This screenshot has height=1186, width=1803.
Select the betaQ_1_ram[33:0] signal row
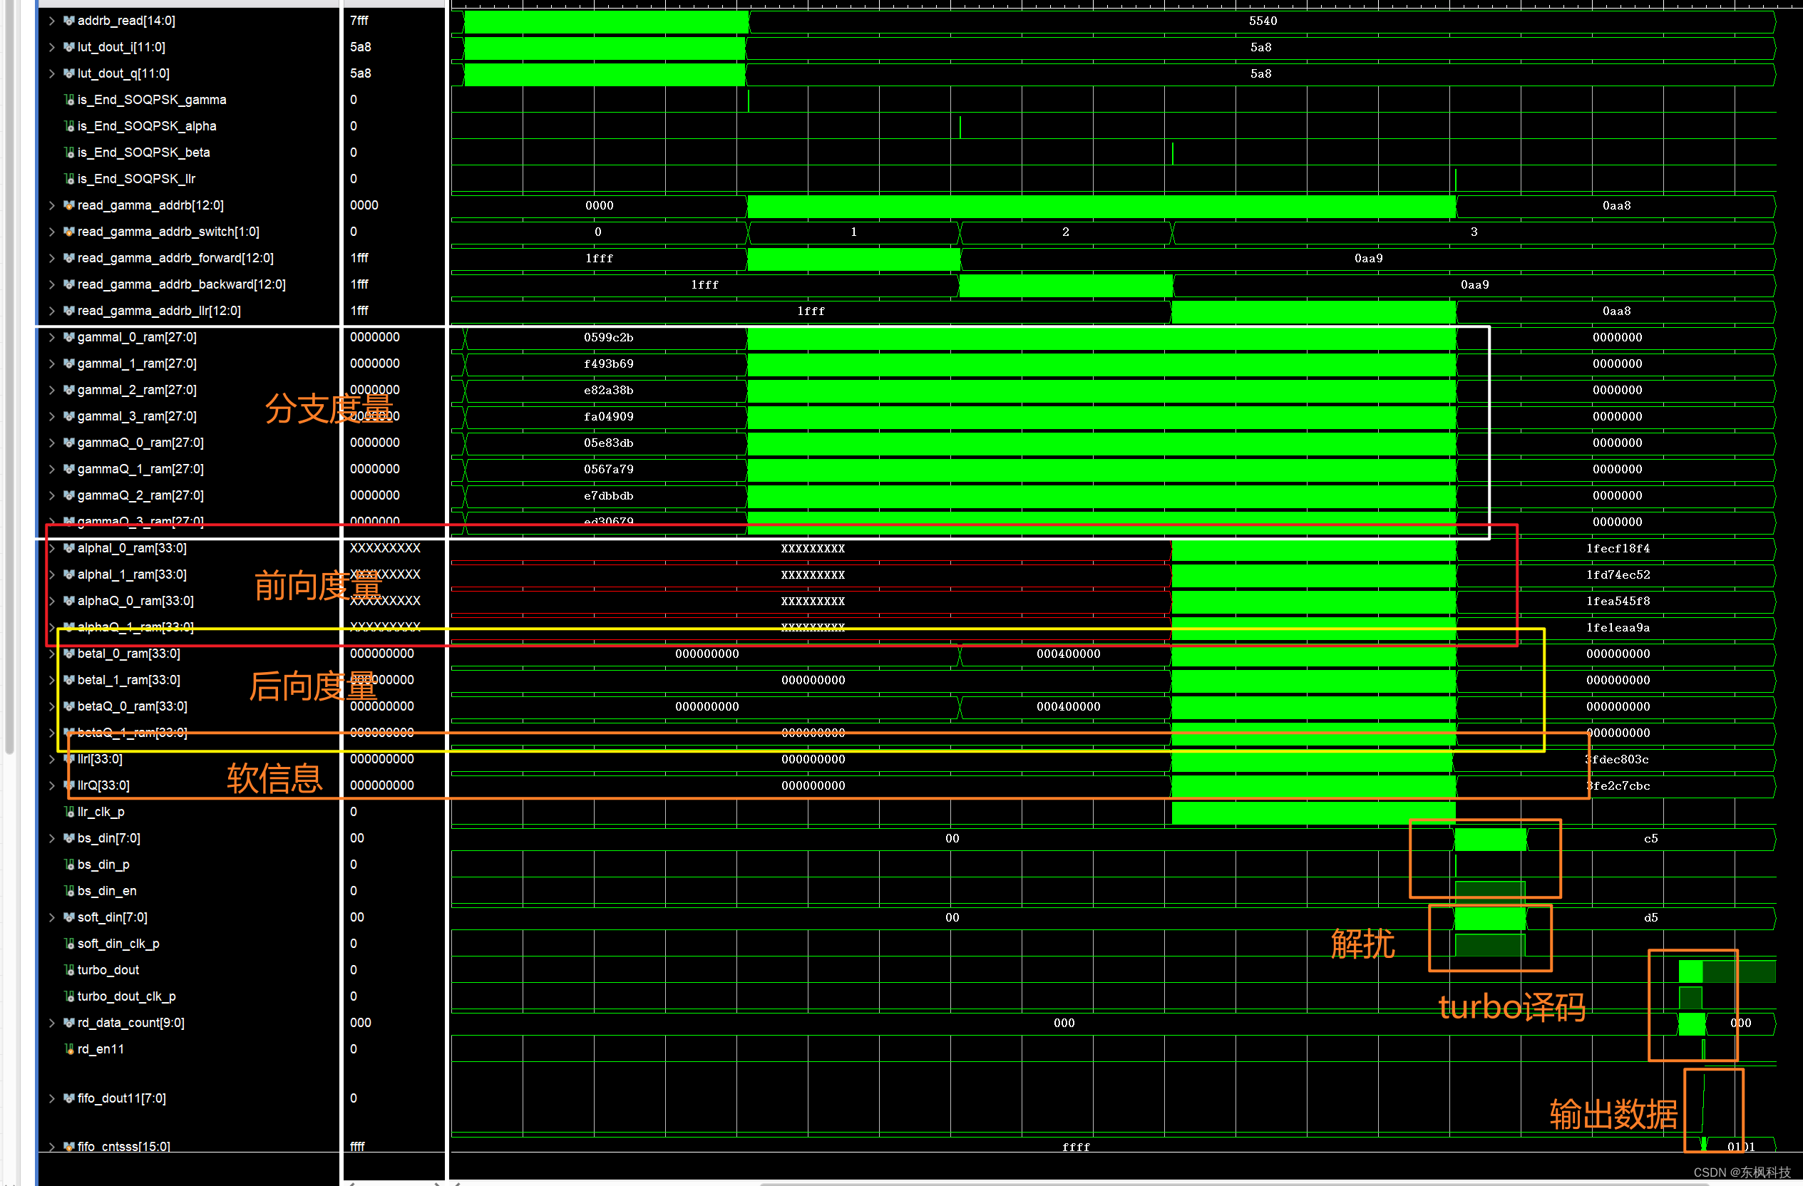[190, 733]
